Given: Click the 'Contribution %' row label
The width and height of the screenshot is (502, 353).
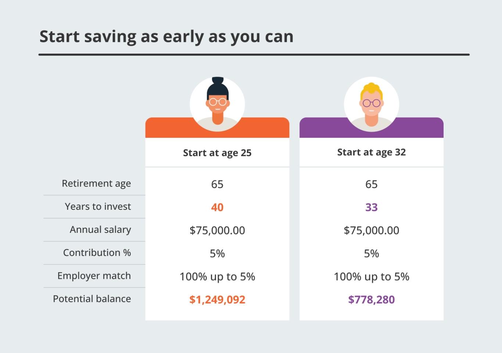Looking at the screenshot, I should pyautogui.click(x=97, y=253).
